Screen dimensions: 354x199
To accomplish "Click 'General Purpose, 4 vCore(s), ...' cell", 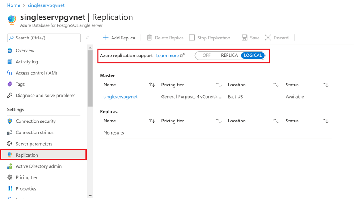I will click(x=192, y=97).
